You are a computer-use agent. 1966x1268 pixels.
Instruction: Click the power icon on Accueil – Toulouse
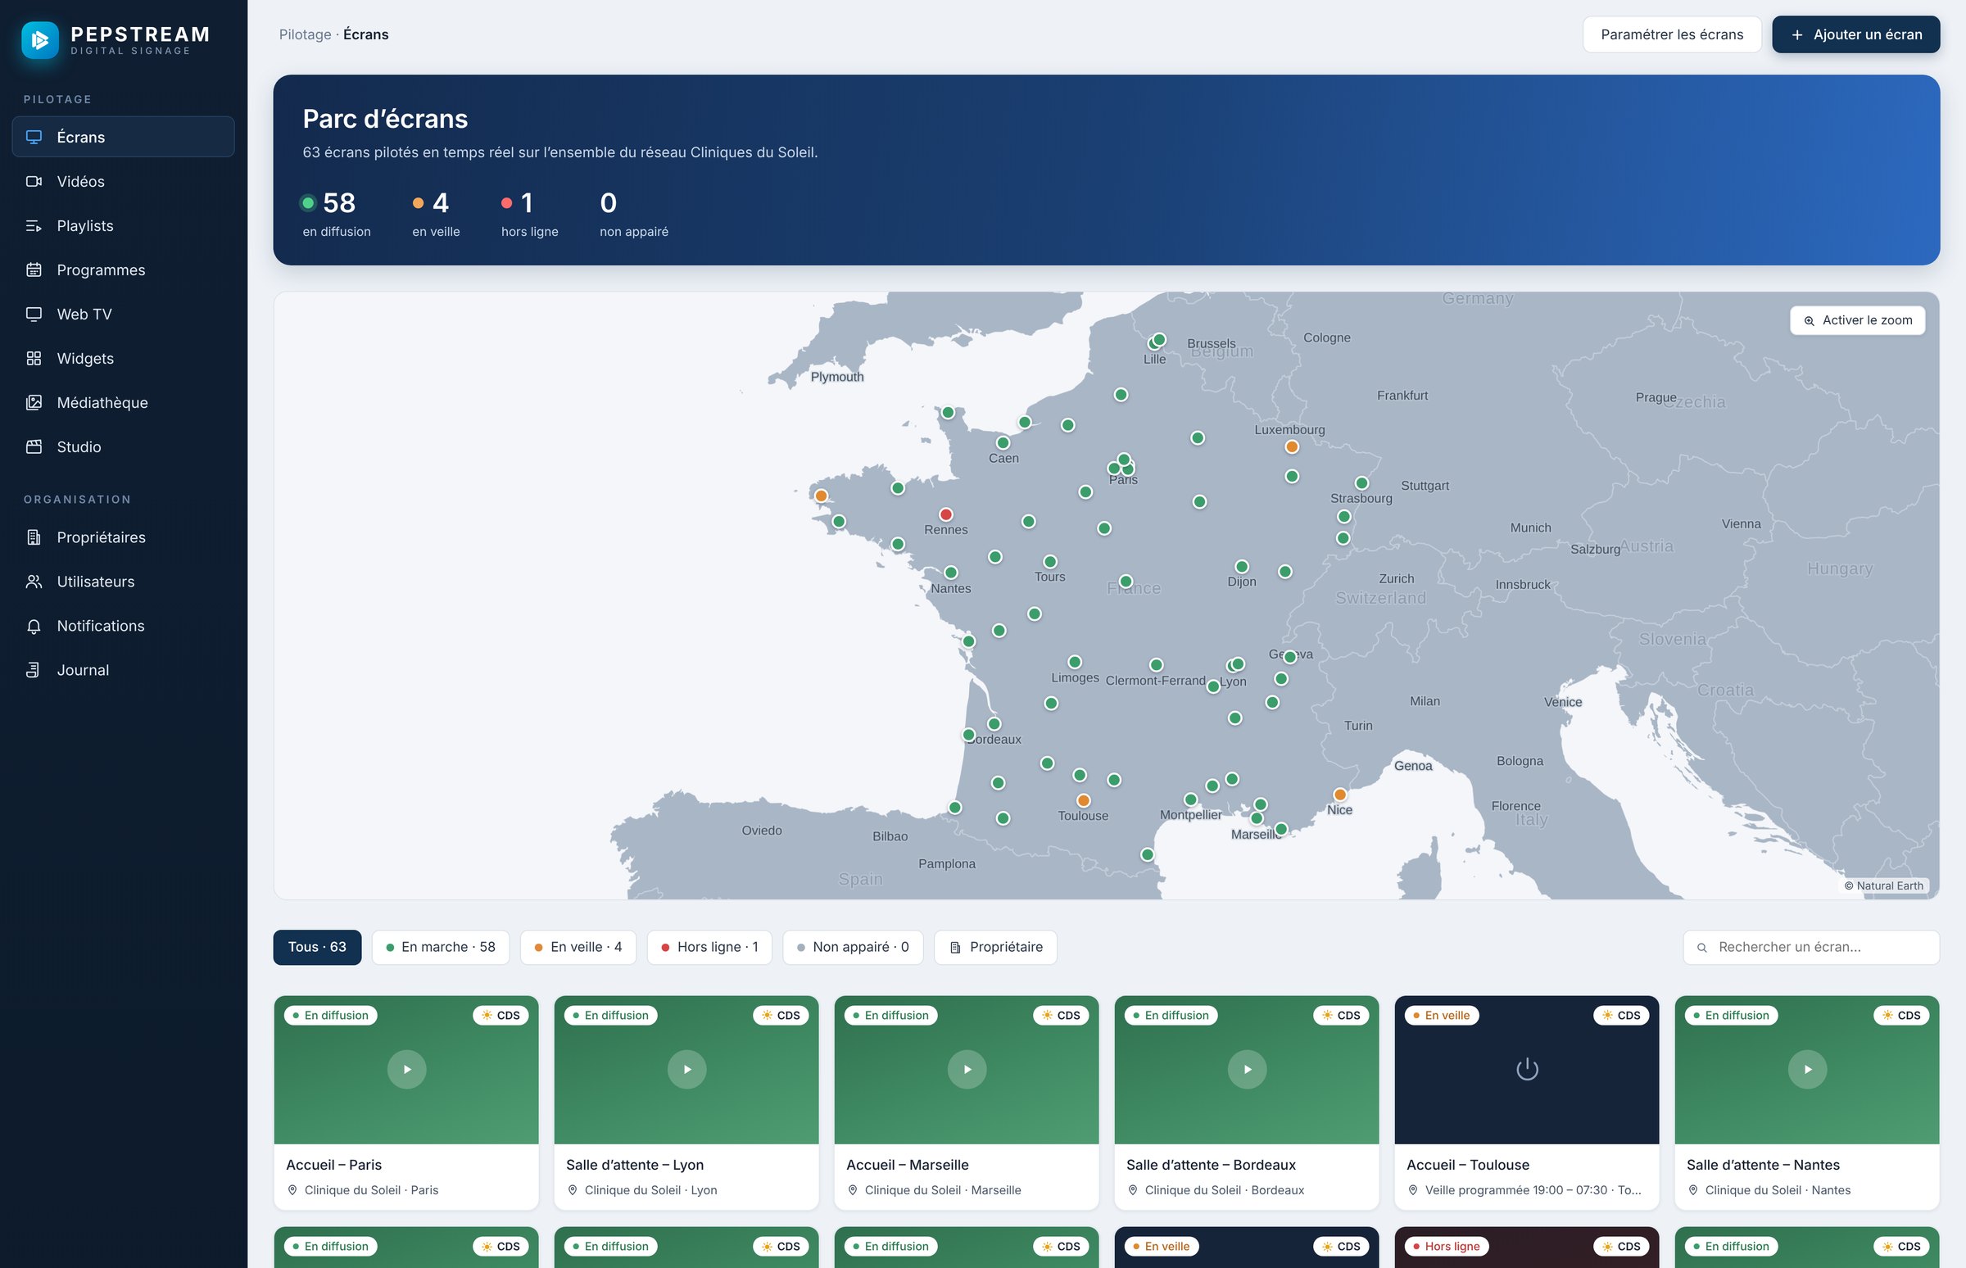click(x=1527, y=1070)
